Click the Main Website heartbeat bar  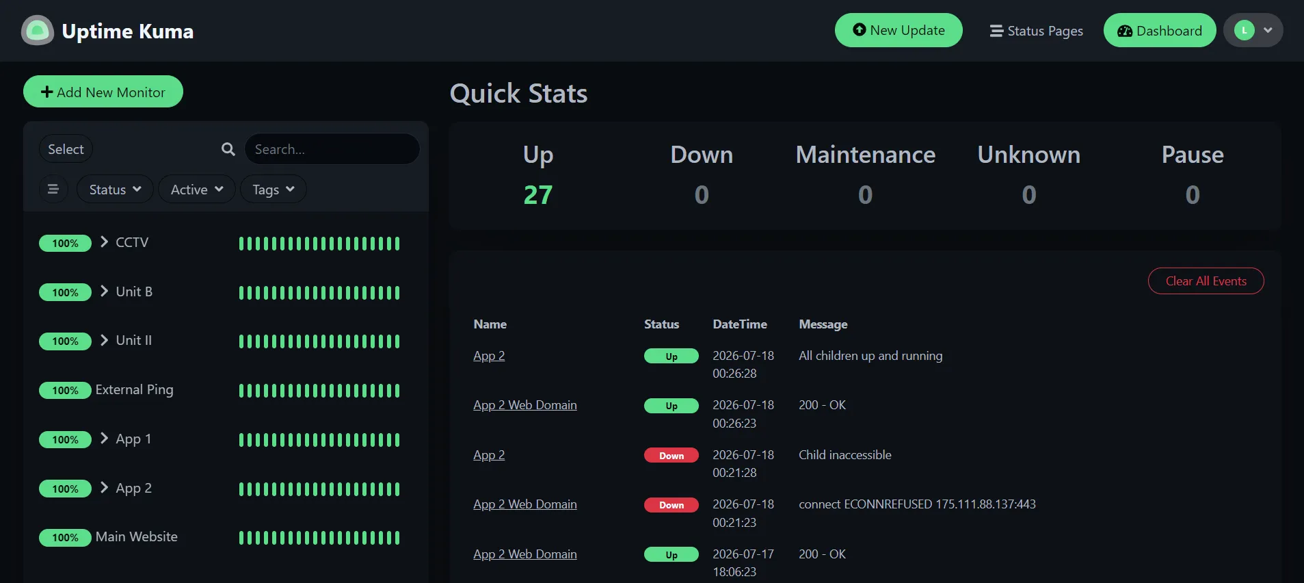pyautogui.click(x=319, y=538)
